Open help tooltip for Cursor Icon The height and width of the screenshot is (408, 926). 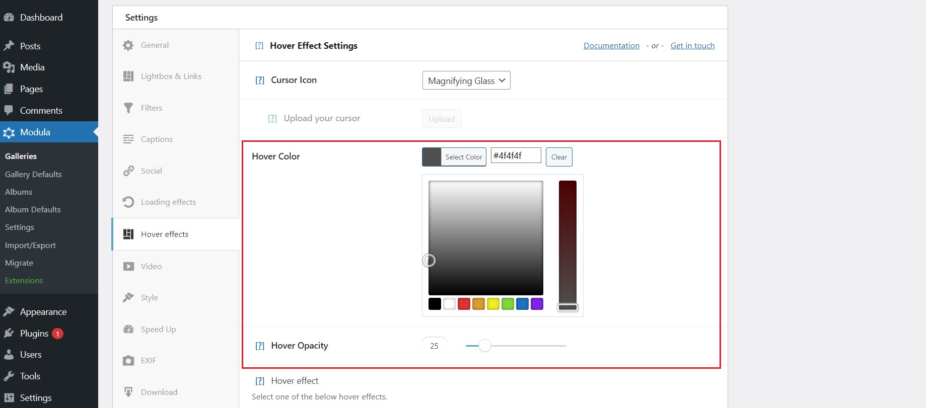tap(260, 80)
